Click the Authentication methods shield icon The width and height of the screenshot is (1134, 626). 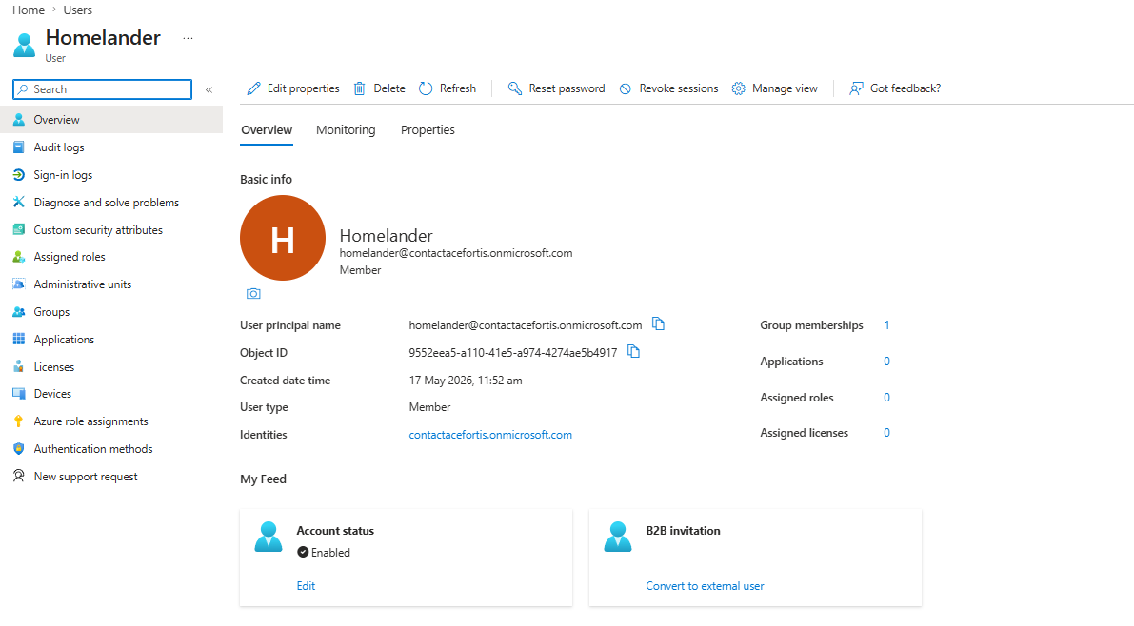click(19, 449)
